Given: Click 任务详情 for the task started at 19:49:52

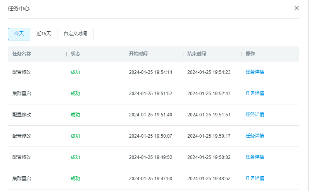Looking at the screenshot, I should coord(255,157).
